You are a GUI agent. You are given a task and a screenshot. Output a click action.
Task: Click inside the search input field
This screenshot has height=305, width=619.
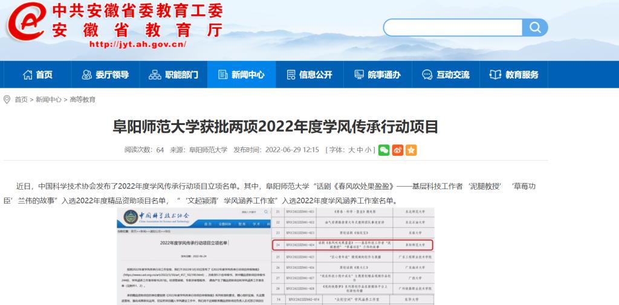pyautogui.click(x=453, y=27)
